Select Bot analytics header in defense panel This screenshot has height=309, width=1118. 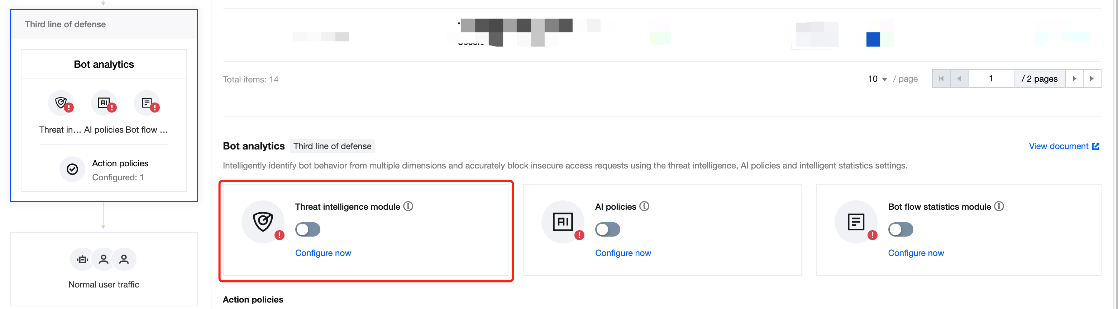coord(104,64)
